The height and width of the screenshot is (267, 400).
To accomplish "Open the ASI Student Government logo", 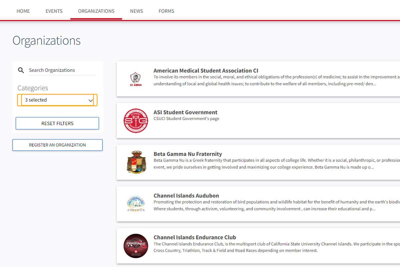I will pyautogui.click(x=136, y=120).
